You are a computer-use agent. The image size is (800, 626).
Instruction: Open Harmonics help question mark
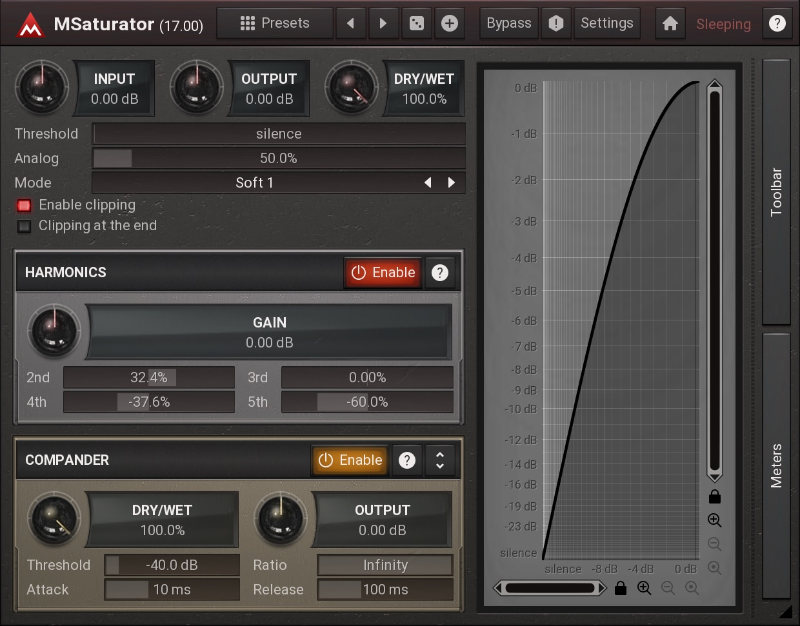[440, 273]
